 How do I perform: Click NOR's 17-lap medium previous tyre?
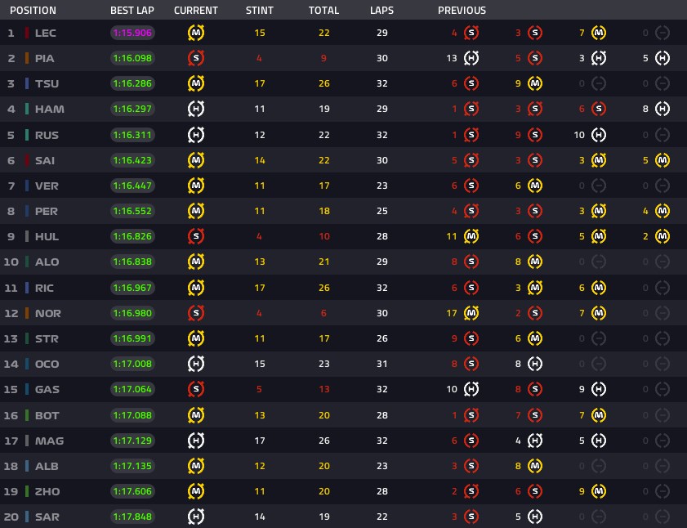tap(471, 313)
